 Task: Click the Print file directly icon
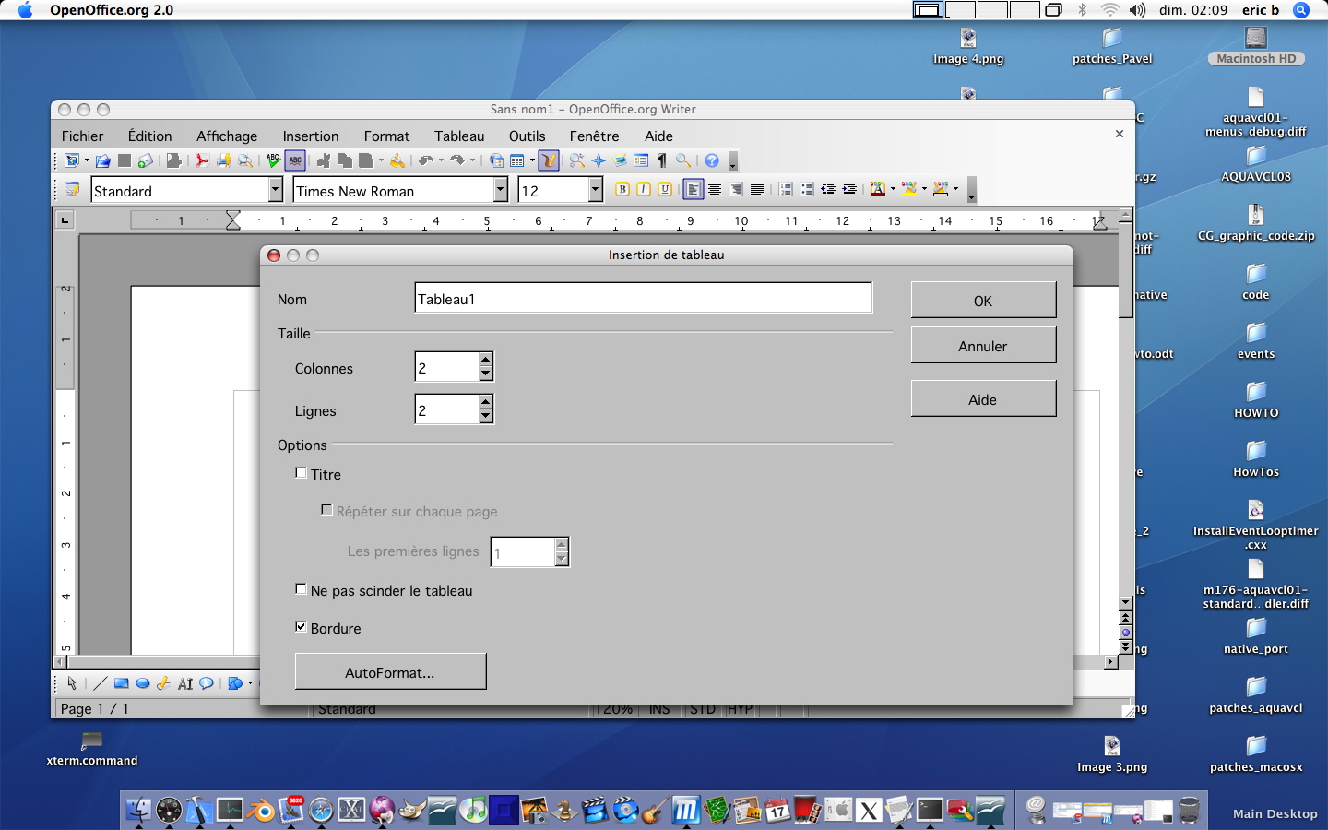[x=224, y=160]
